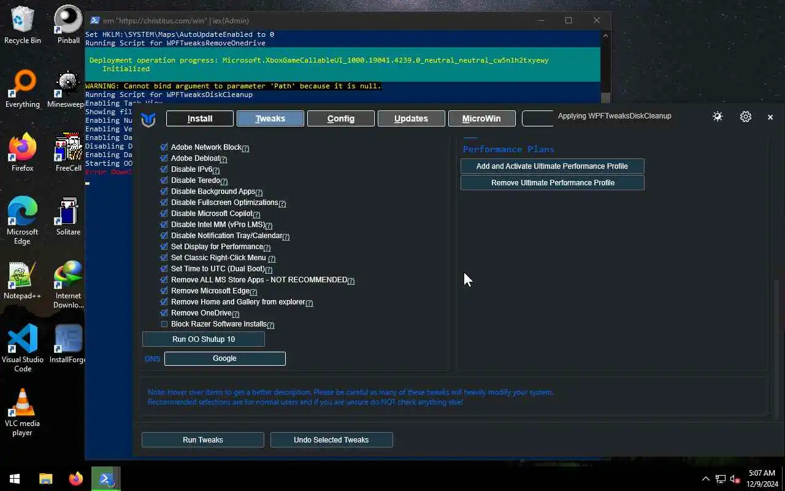The image size is (785, 491).
Task: Click Run OO Shutup 10 button
Action: (x=204, y=339)
